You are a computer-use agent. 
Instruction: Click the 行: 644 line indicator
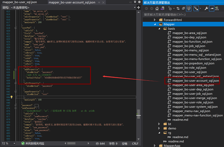[x=100, y=143]
